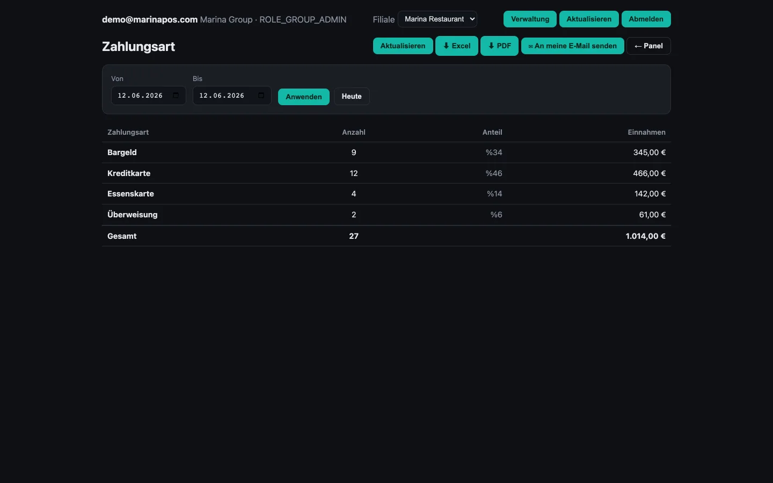Focus the Von date input field
This screenshot has width=773, height=483.
point(149,96)
